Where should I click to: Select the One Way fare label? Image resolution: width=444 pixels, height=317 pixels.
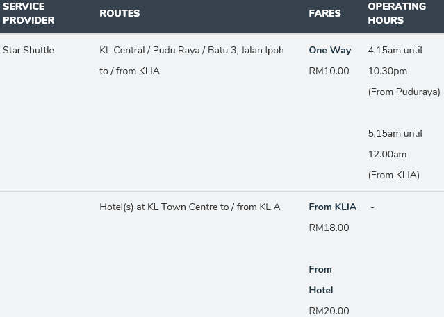click(330, 51)
